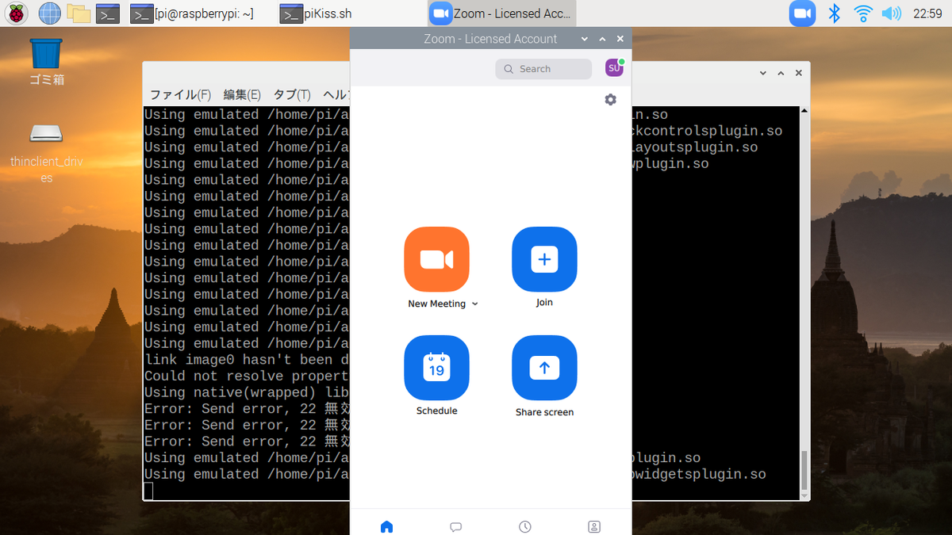The width and height of the screenshot is (952, 535).
Task: Click the terminal window vertical scrollbar
Action: pyautogui.click(x=804, y=304)
